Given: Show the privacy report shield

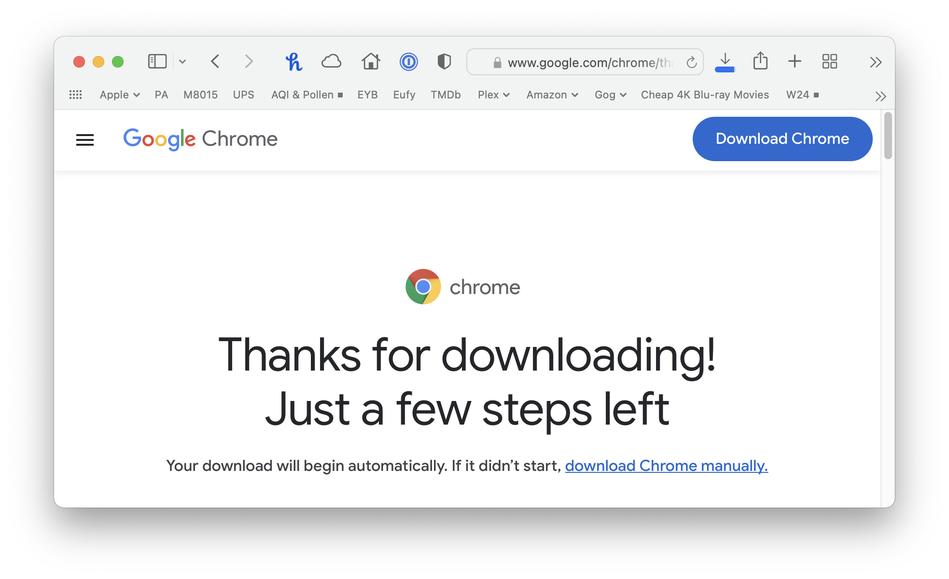Looking at the screenshot, I should click(444, 62).
